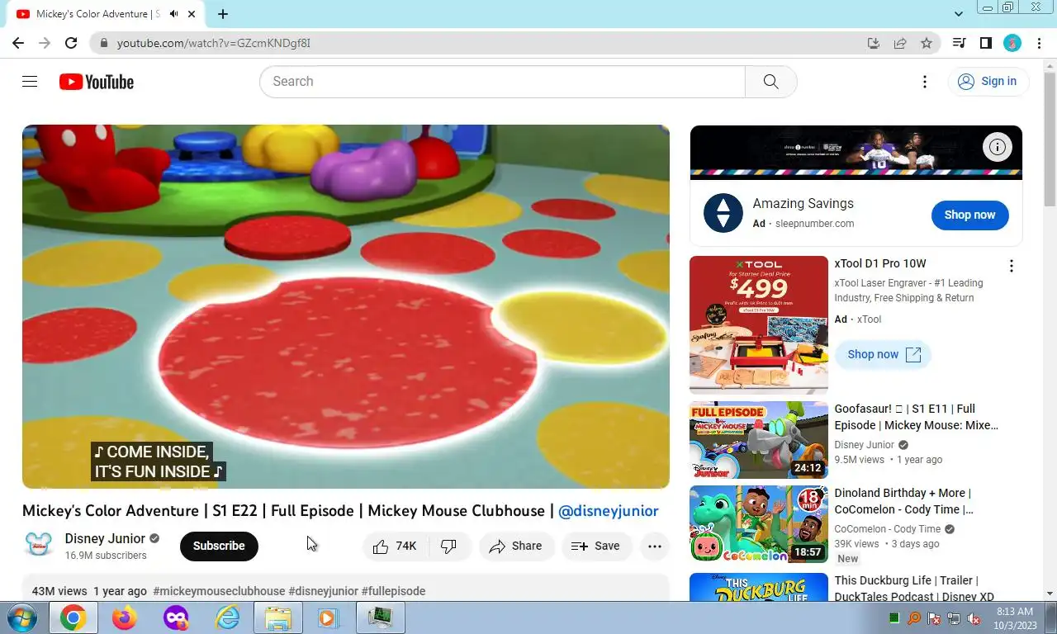Open Chrome profile avatar

pyautogui.click(x=1012, y=43)
